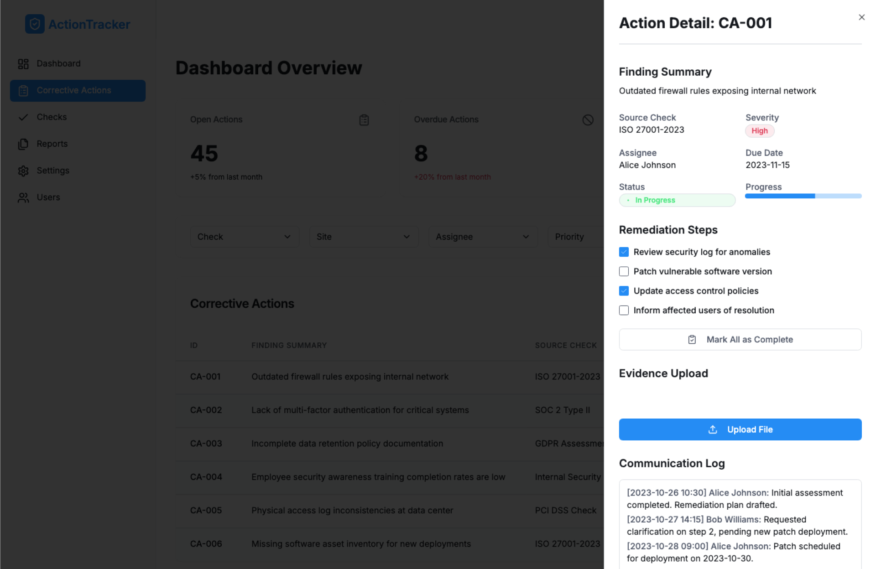The image size is (876, 569).
Task: Click the ActionTracker shield logo icon
Action: pyautogui.click(x=35, y=24)
